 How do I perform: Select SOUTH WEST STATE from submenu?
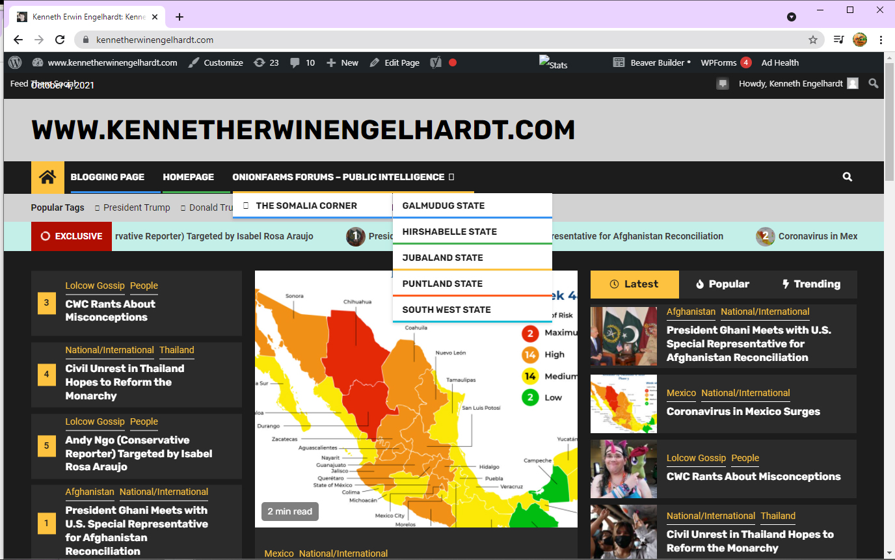pos(472,310)
